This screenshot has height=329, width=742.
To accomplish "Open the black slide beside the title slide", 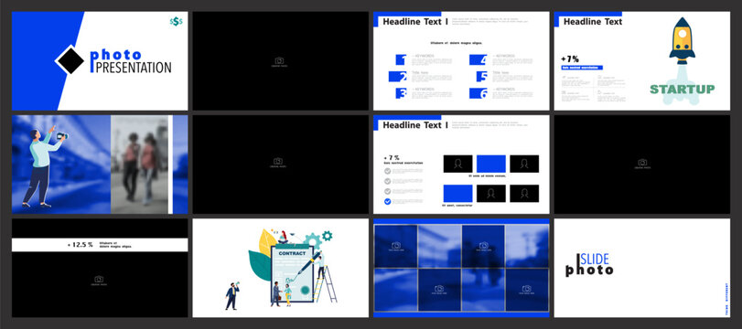I will click(280, 61).
